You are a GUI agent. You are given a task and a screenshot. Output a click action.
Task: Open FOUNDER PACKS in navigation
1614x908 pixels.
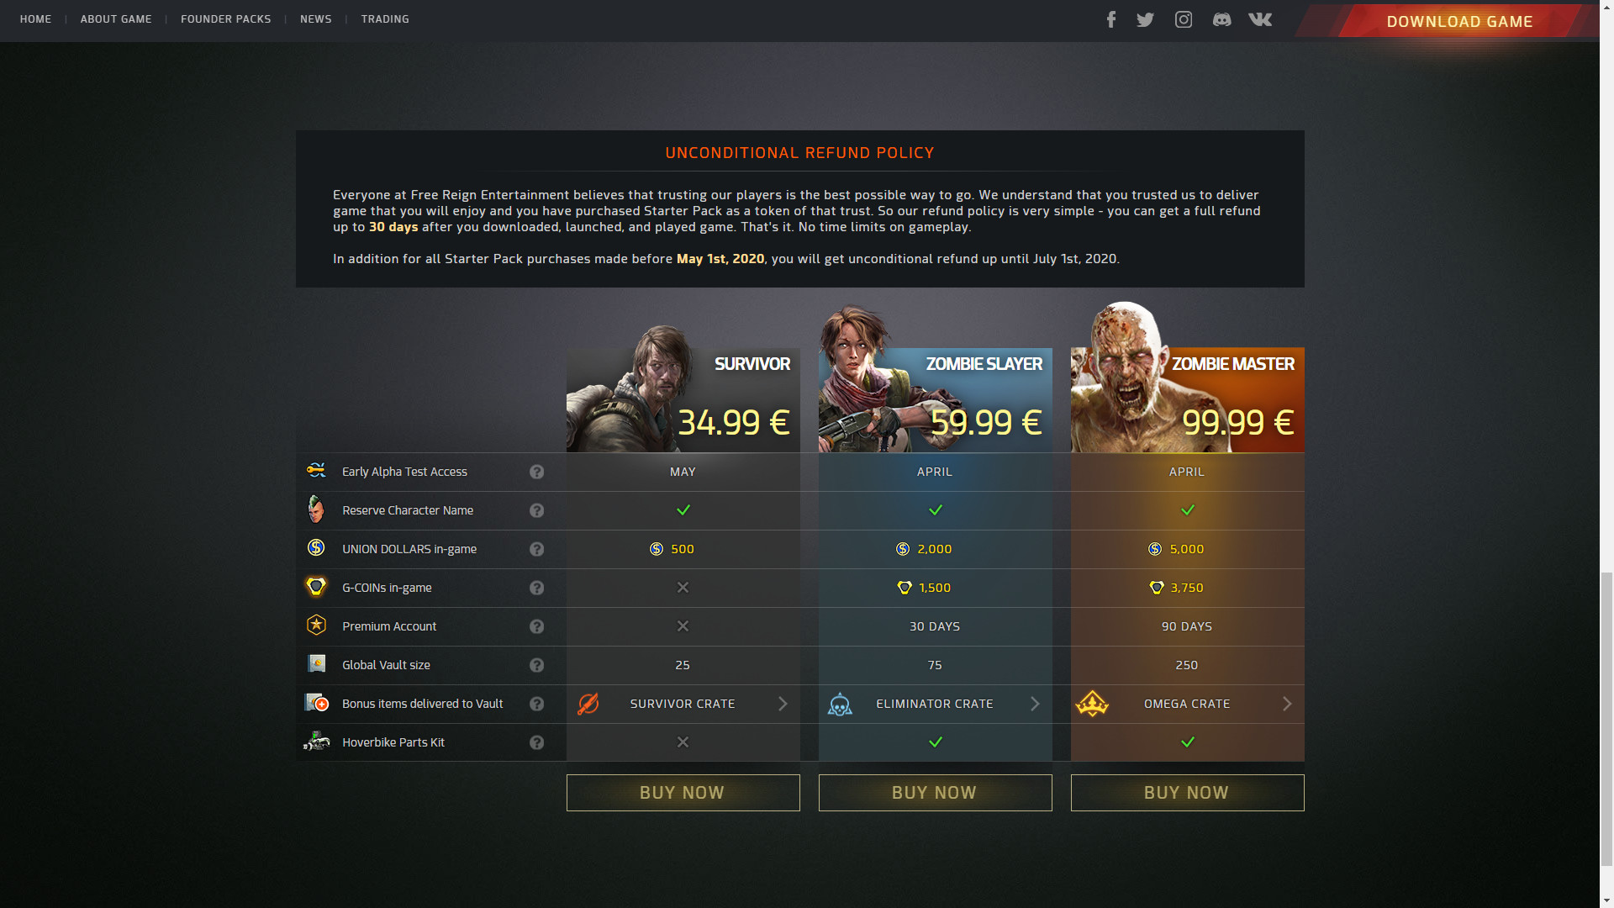pyautogui.click(x=225, y=18)
